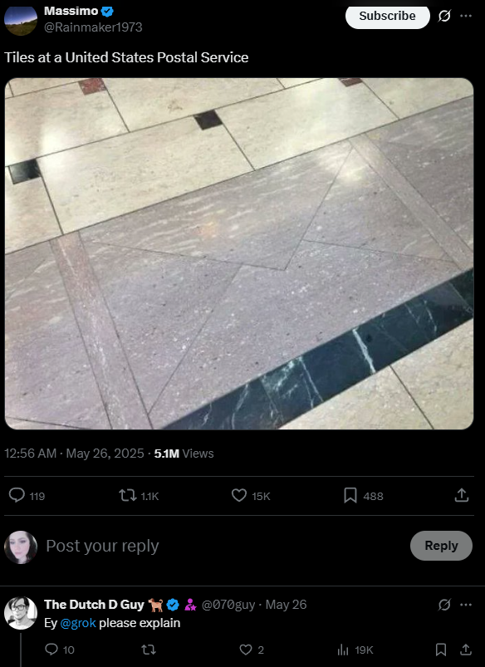The width and height of the screenshot is (485, 667).
Task: Open analytics for reply with 19K views
Action: point(342,650)
